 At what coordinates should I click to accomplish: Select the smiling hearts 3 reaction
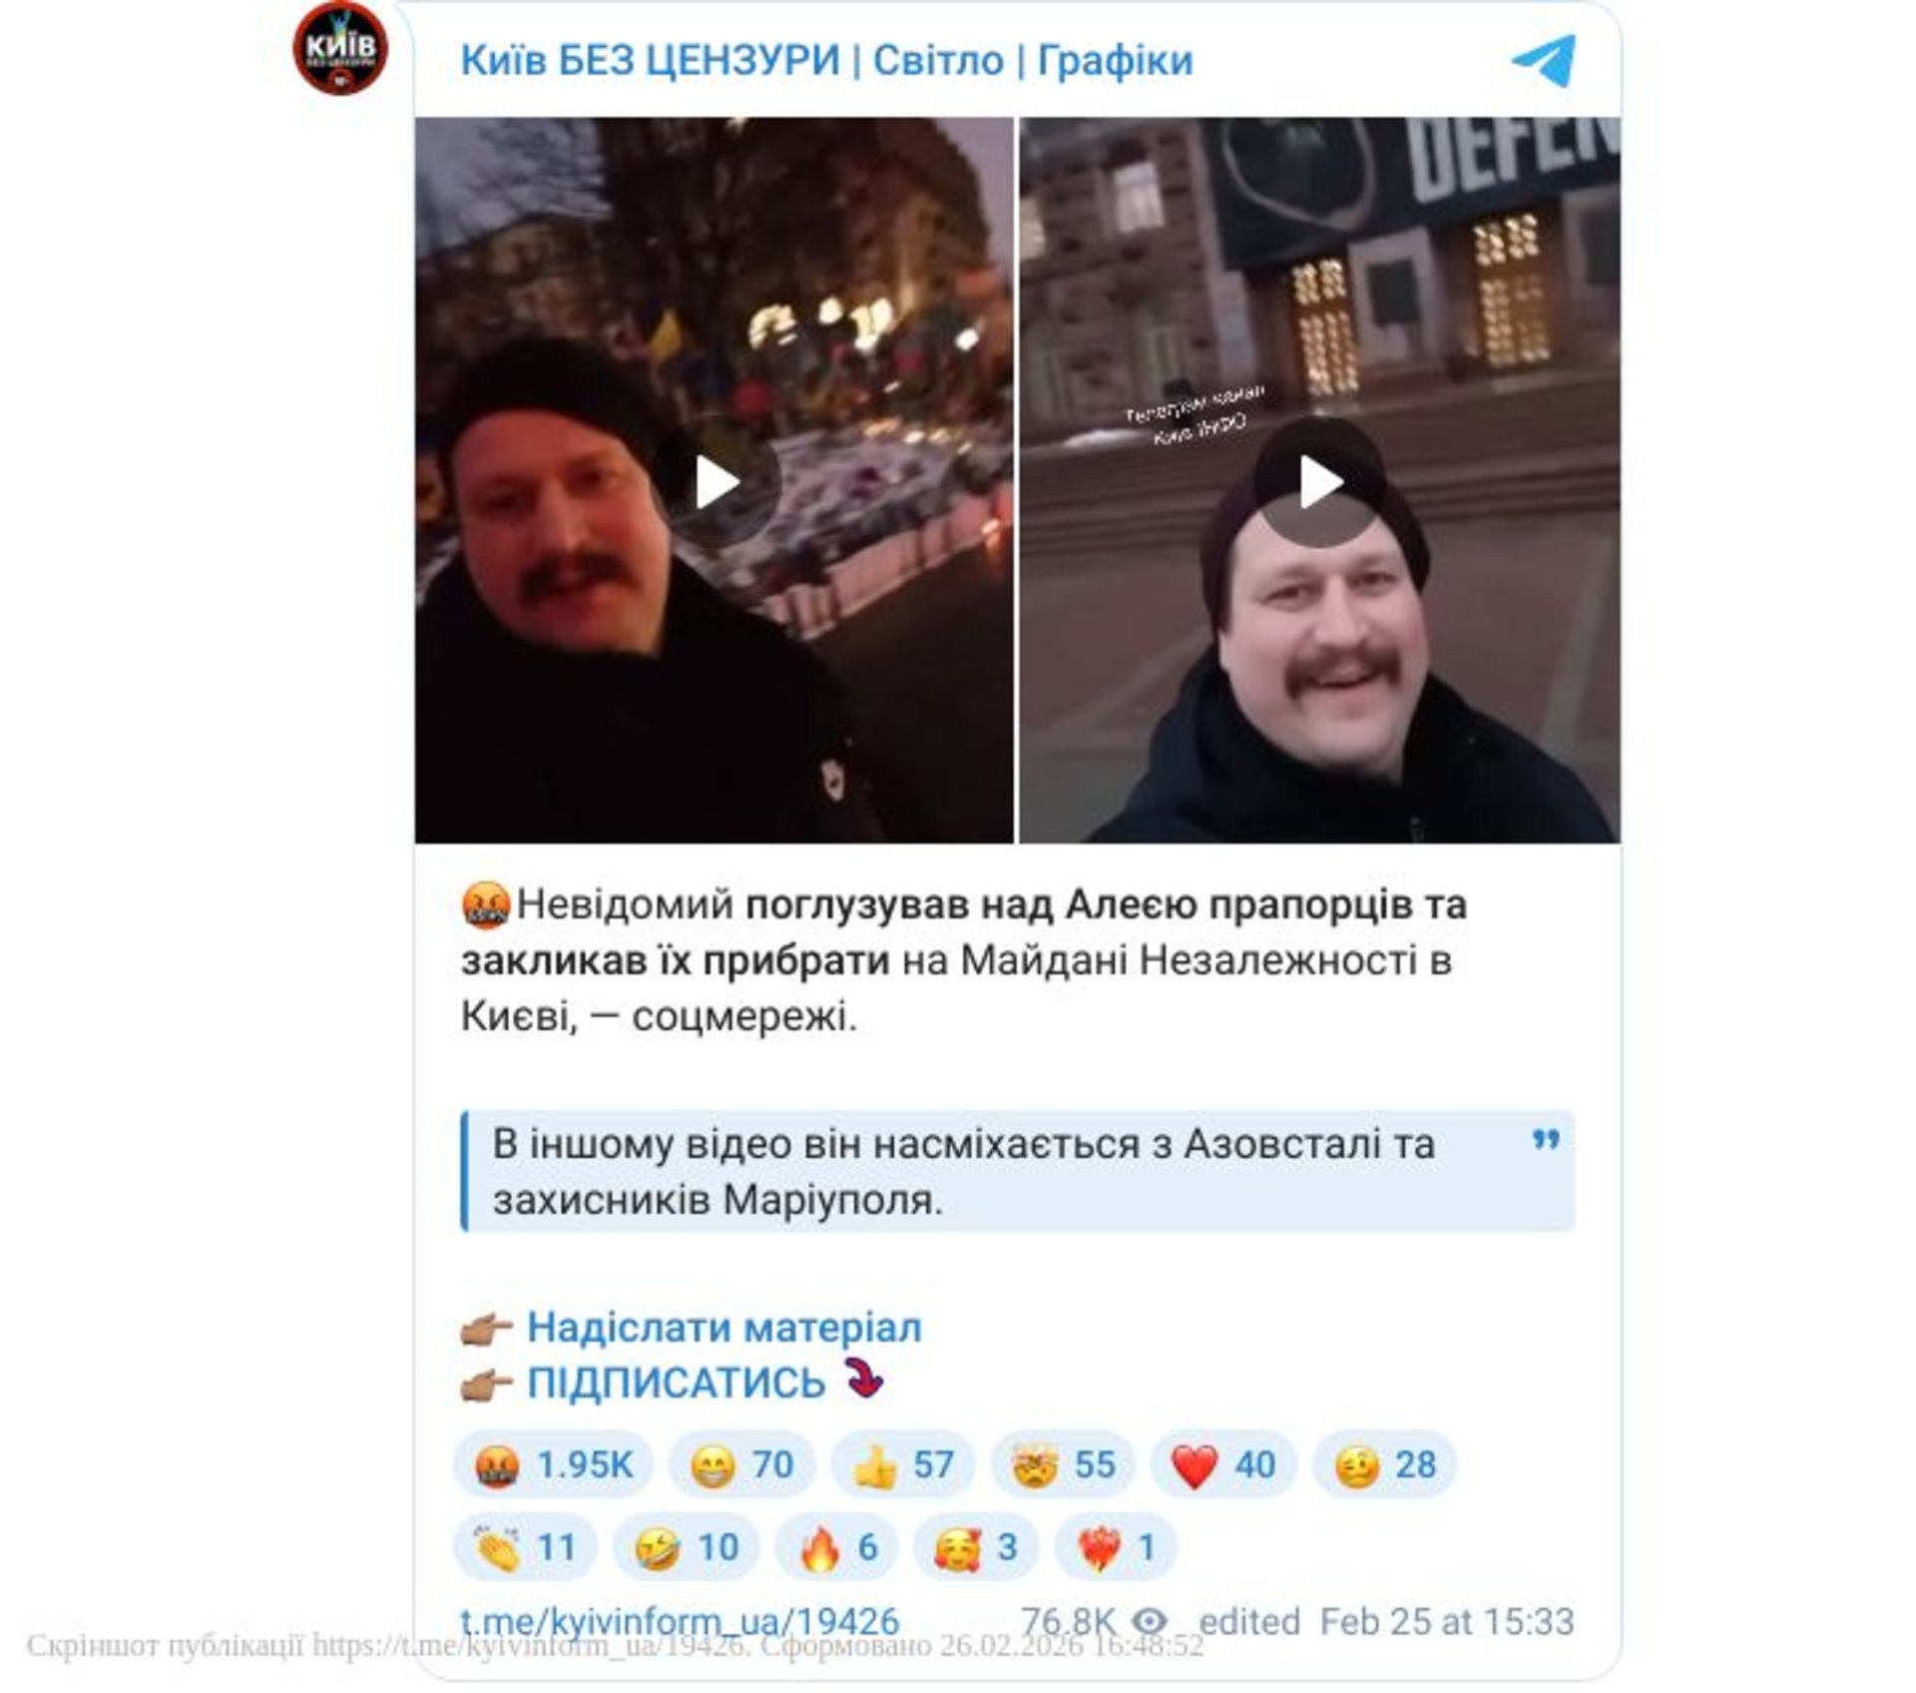[x=976, y=1547]
